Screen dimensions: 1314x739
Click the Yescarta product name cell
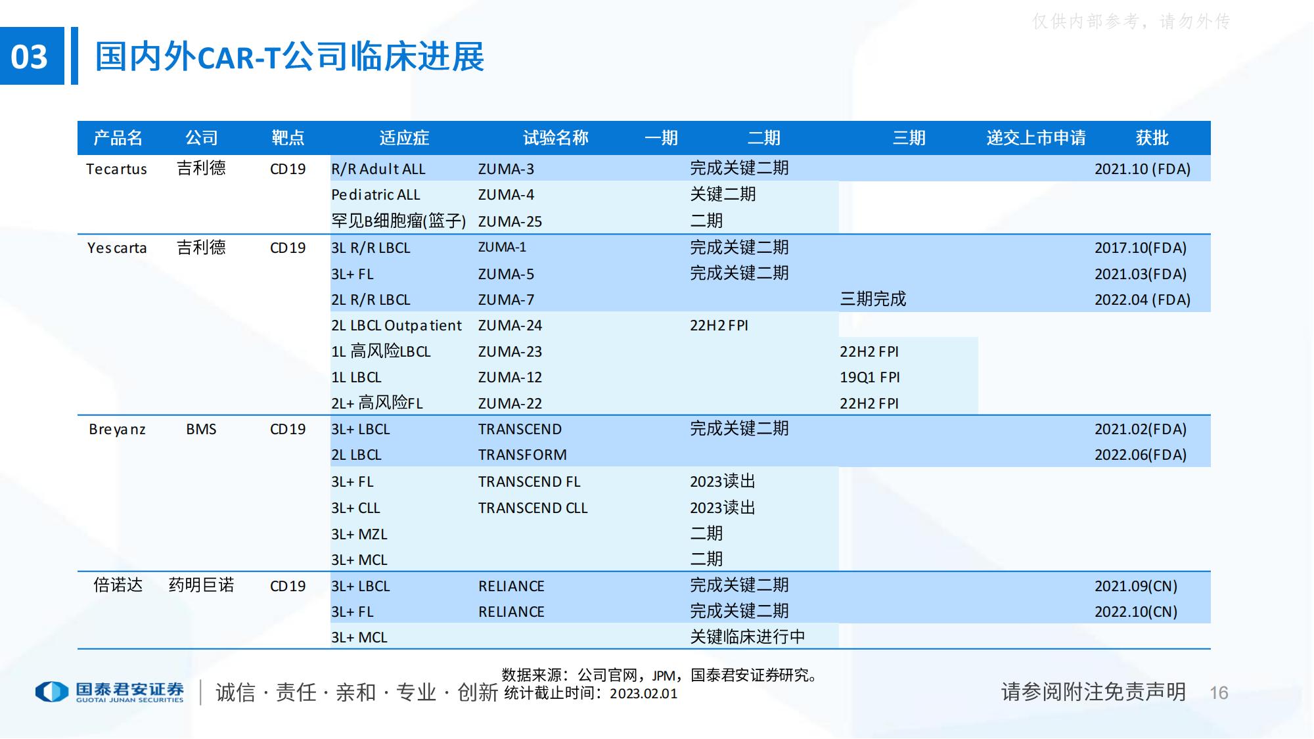[x=117, y=248]
